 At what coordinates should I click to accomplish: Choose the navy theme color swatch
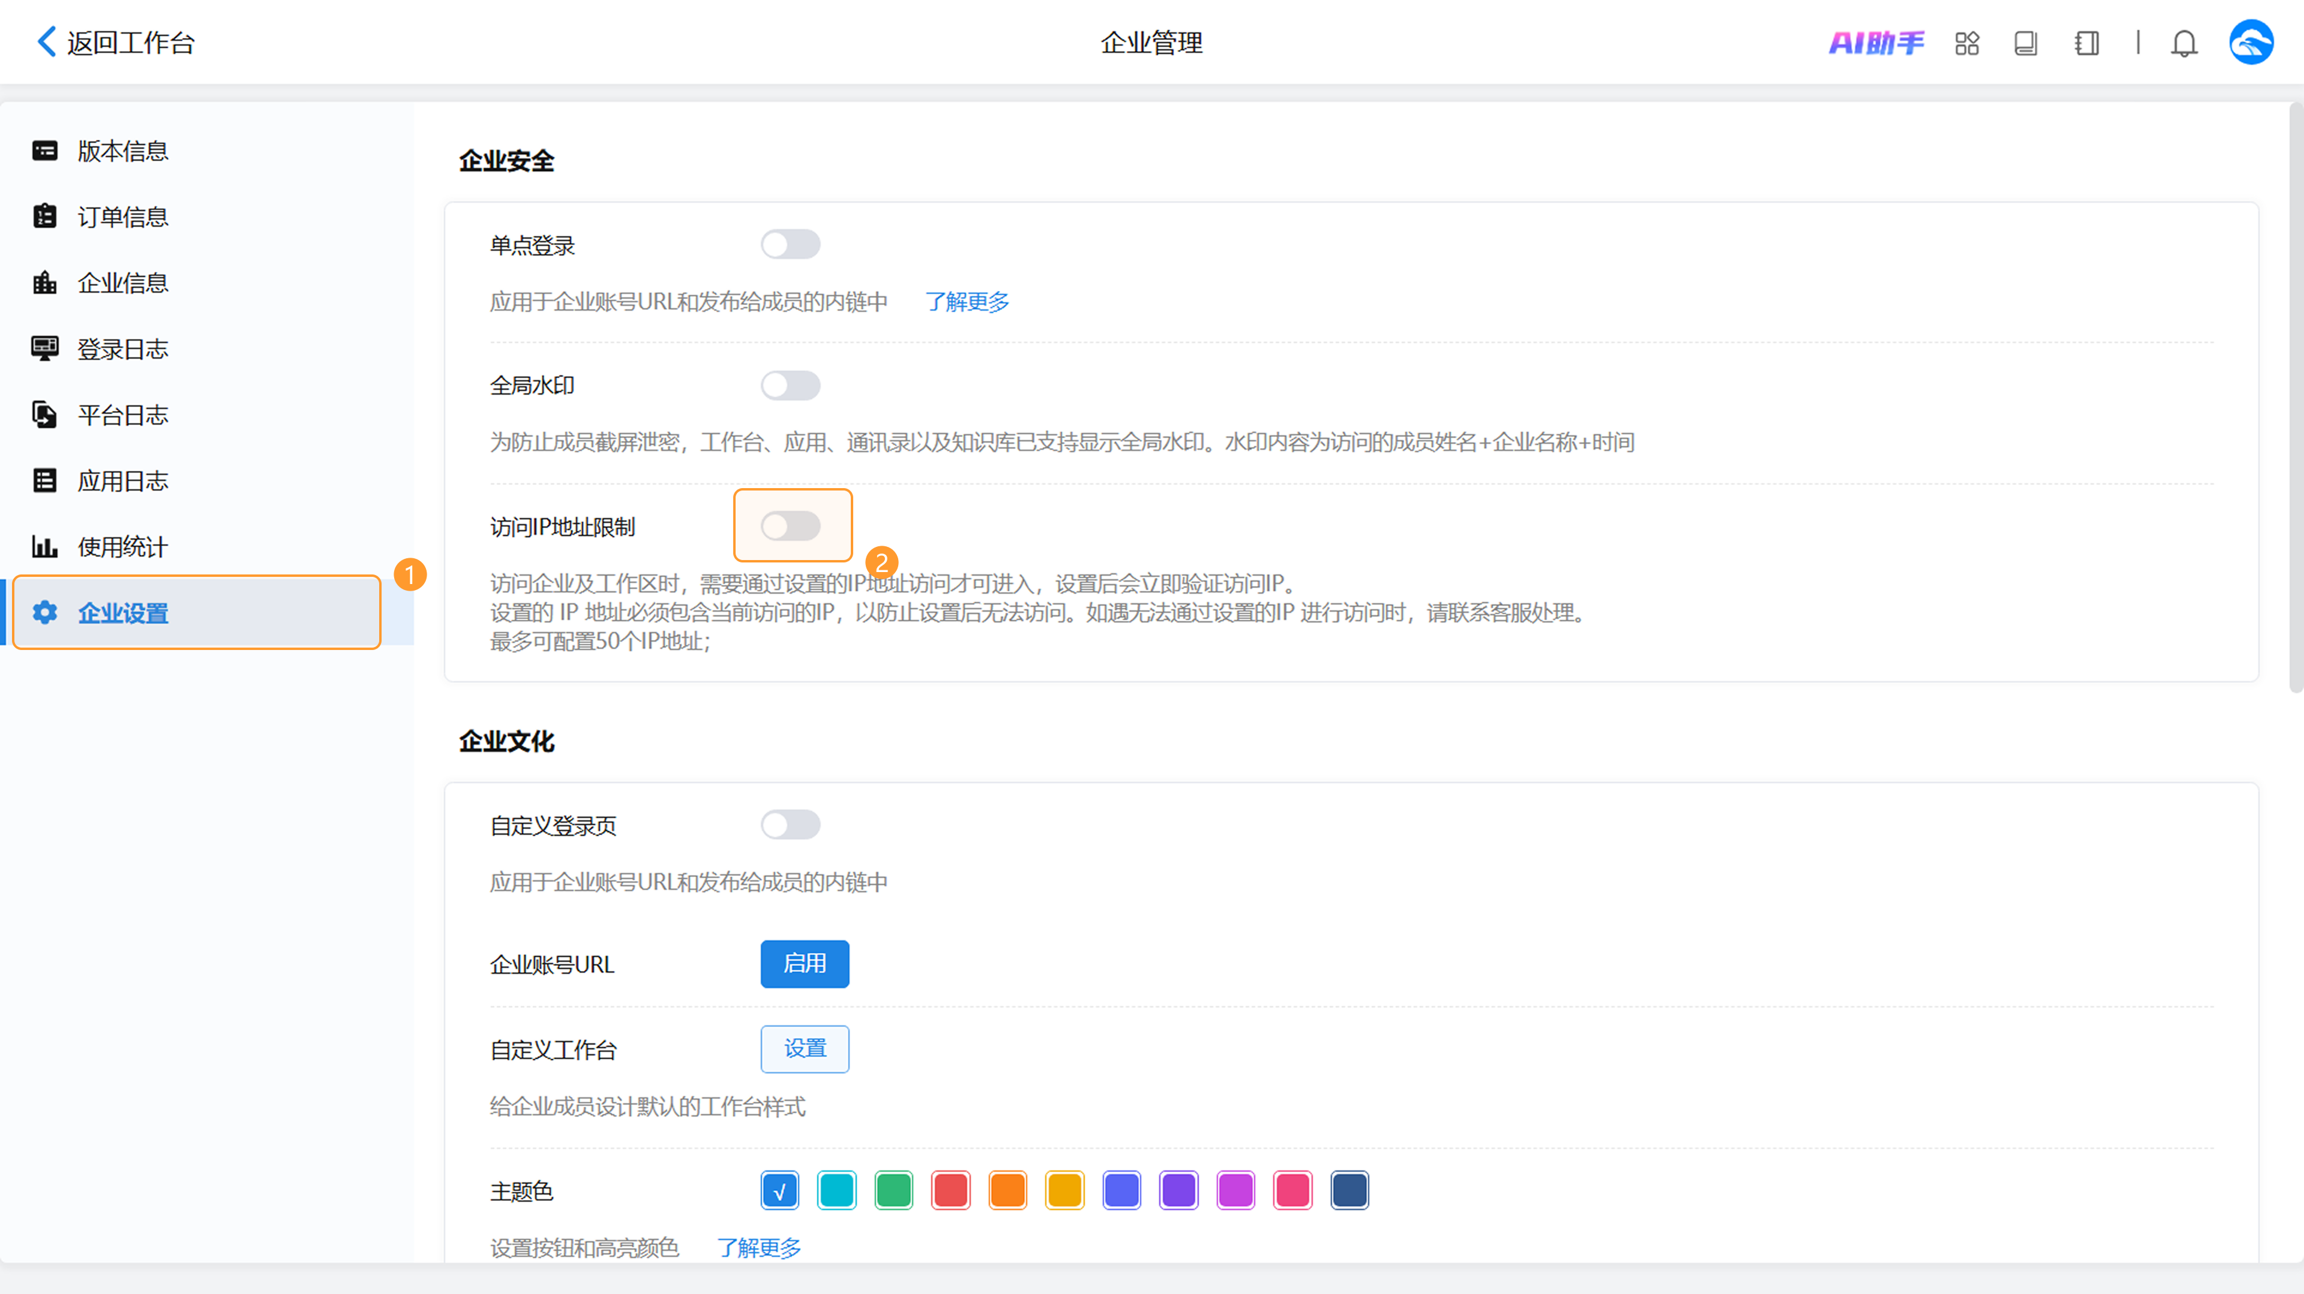[x=1349, y=1190]
